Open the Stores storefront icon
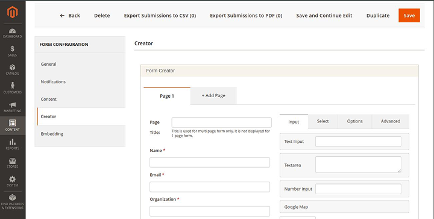 click(x=13, y=161)
